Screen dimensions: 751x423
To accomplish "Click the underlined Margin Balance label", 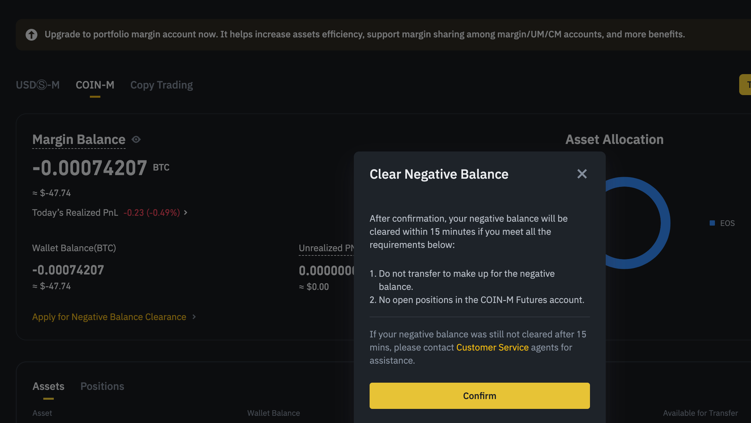I will tap(79, 140).
